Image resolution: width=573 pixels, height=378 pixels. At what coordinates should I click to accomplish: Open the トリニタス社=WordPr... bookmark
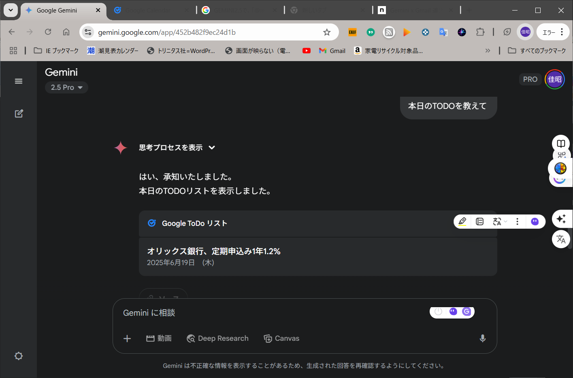tap(181, 51)
